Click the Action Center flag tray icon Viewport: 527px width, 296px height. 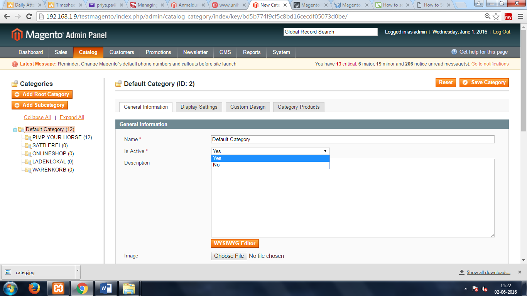tap(476, 289)
